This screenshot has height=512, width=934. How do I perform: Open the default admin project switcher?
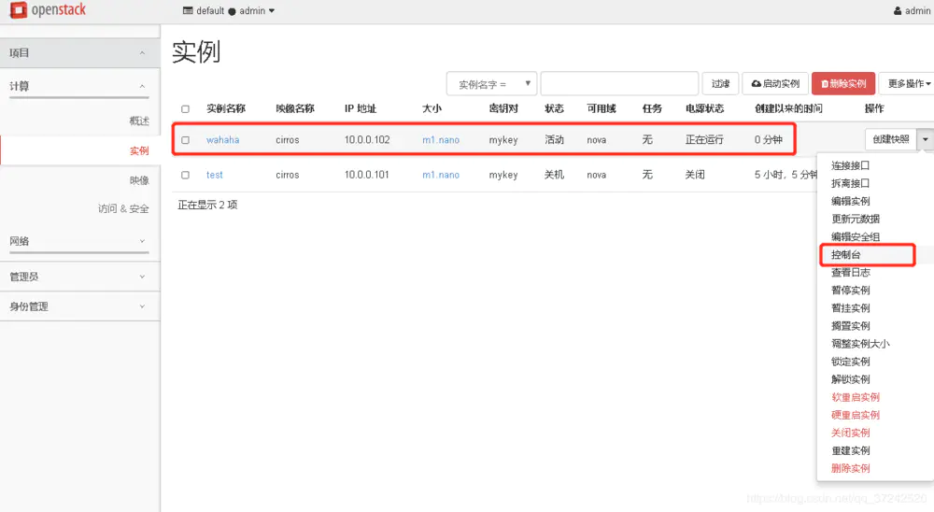[x=229, y=10]
